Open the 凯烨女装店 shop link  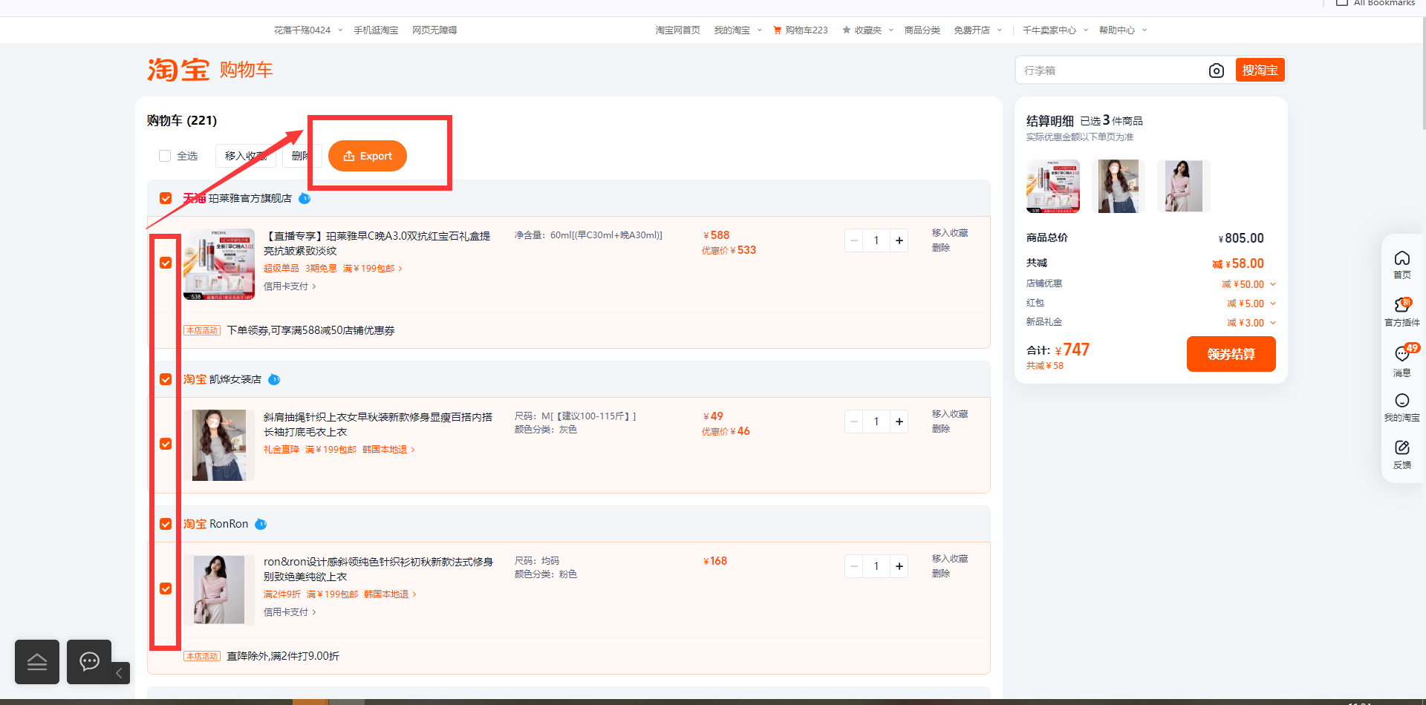[235, 379]
